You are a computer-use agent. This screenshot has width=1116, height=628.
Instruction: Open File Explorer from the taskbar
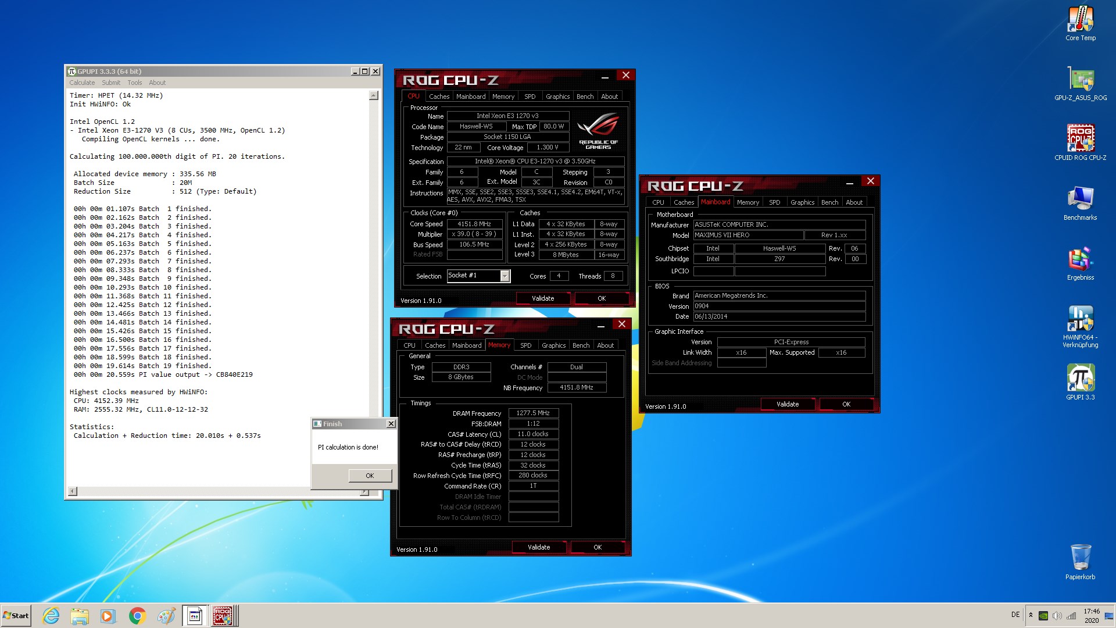click(x=80, y=616)
